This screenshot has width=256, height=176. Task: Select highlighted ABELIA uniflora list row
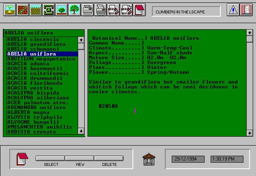coord(42,54)
